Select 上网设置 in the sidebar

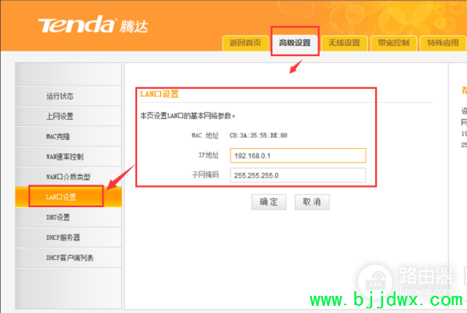point(68,116)
